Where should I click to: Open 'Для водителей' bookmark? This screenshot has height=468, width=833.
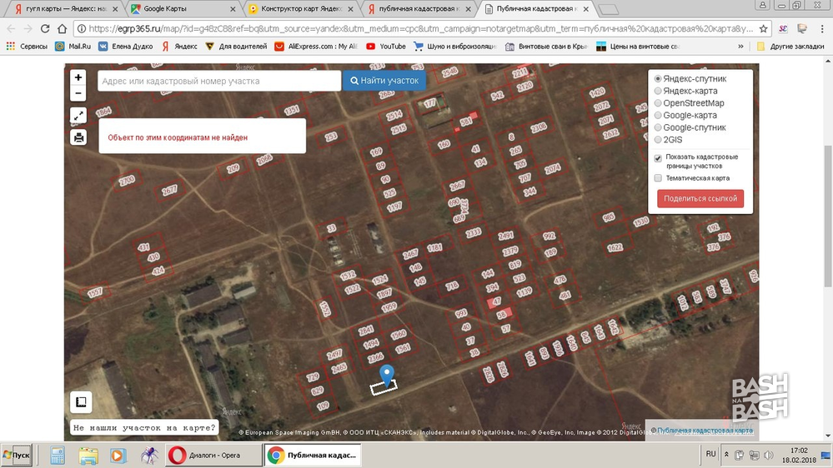(x=237, y=46)
